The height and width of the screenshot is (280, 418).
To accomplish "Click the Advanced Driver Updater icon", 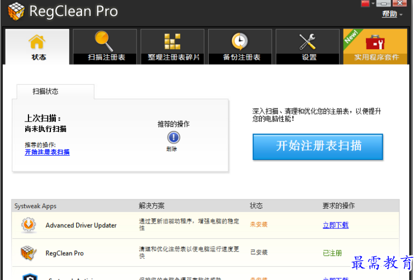I will coord(28,225).
